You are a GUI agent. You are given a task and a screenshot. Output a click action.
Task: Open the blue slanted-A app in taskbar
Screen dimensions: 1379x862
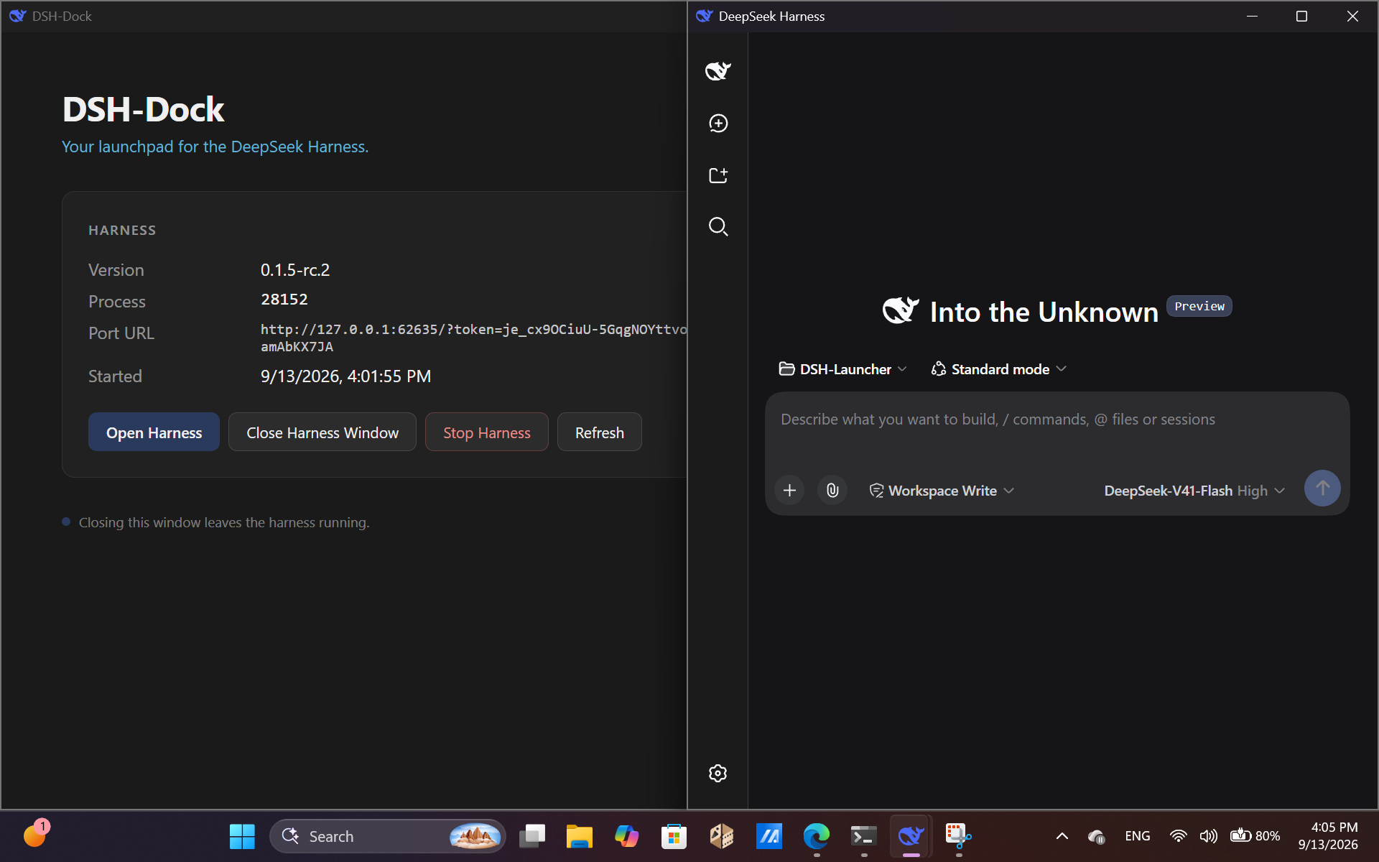pyautogui.click(x=769, y=836)
